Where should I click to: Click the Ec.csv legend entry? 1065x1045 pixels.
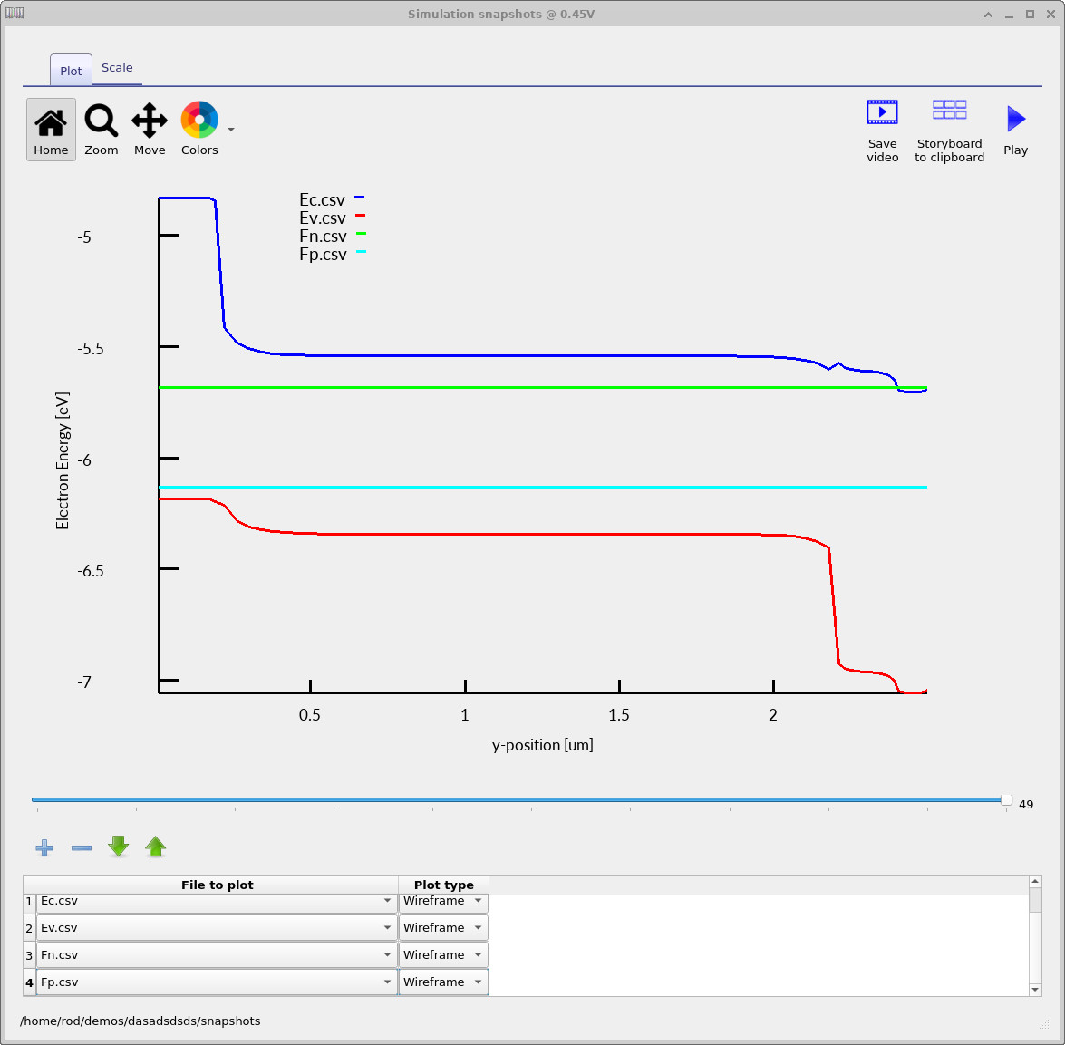[x=332, y=199]
